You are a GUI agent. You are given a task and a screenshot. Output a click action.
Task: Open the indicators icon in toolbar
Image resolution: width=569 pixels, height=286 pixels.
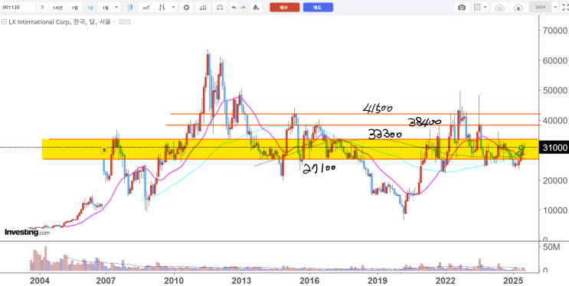point(204,7)
